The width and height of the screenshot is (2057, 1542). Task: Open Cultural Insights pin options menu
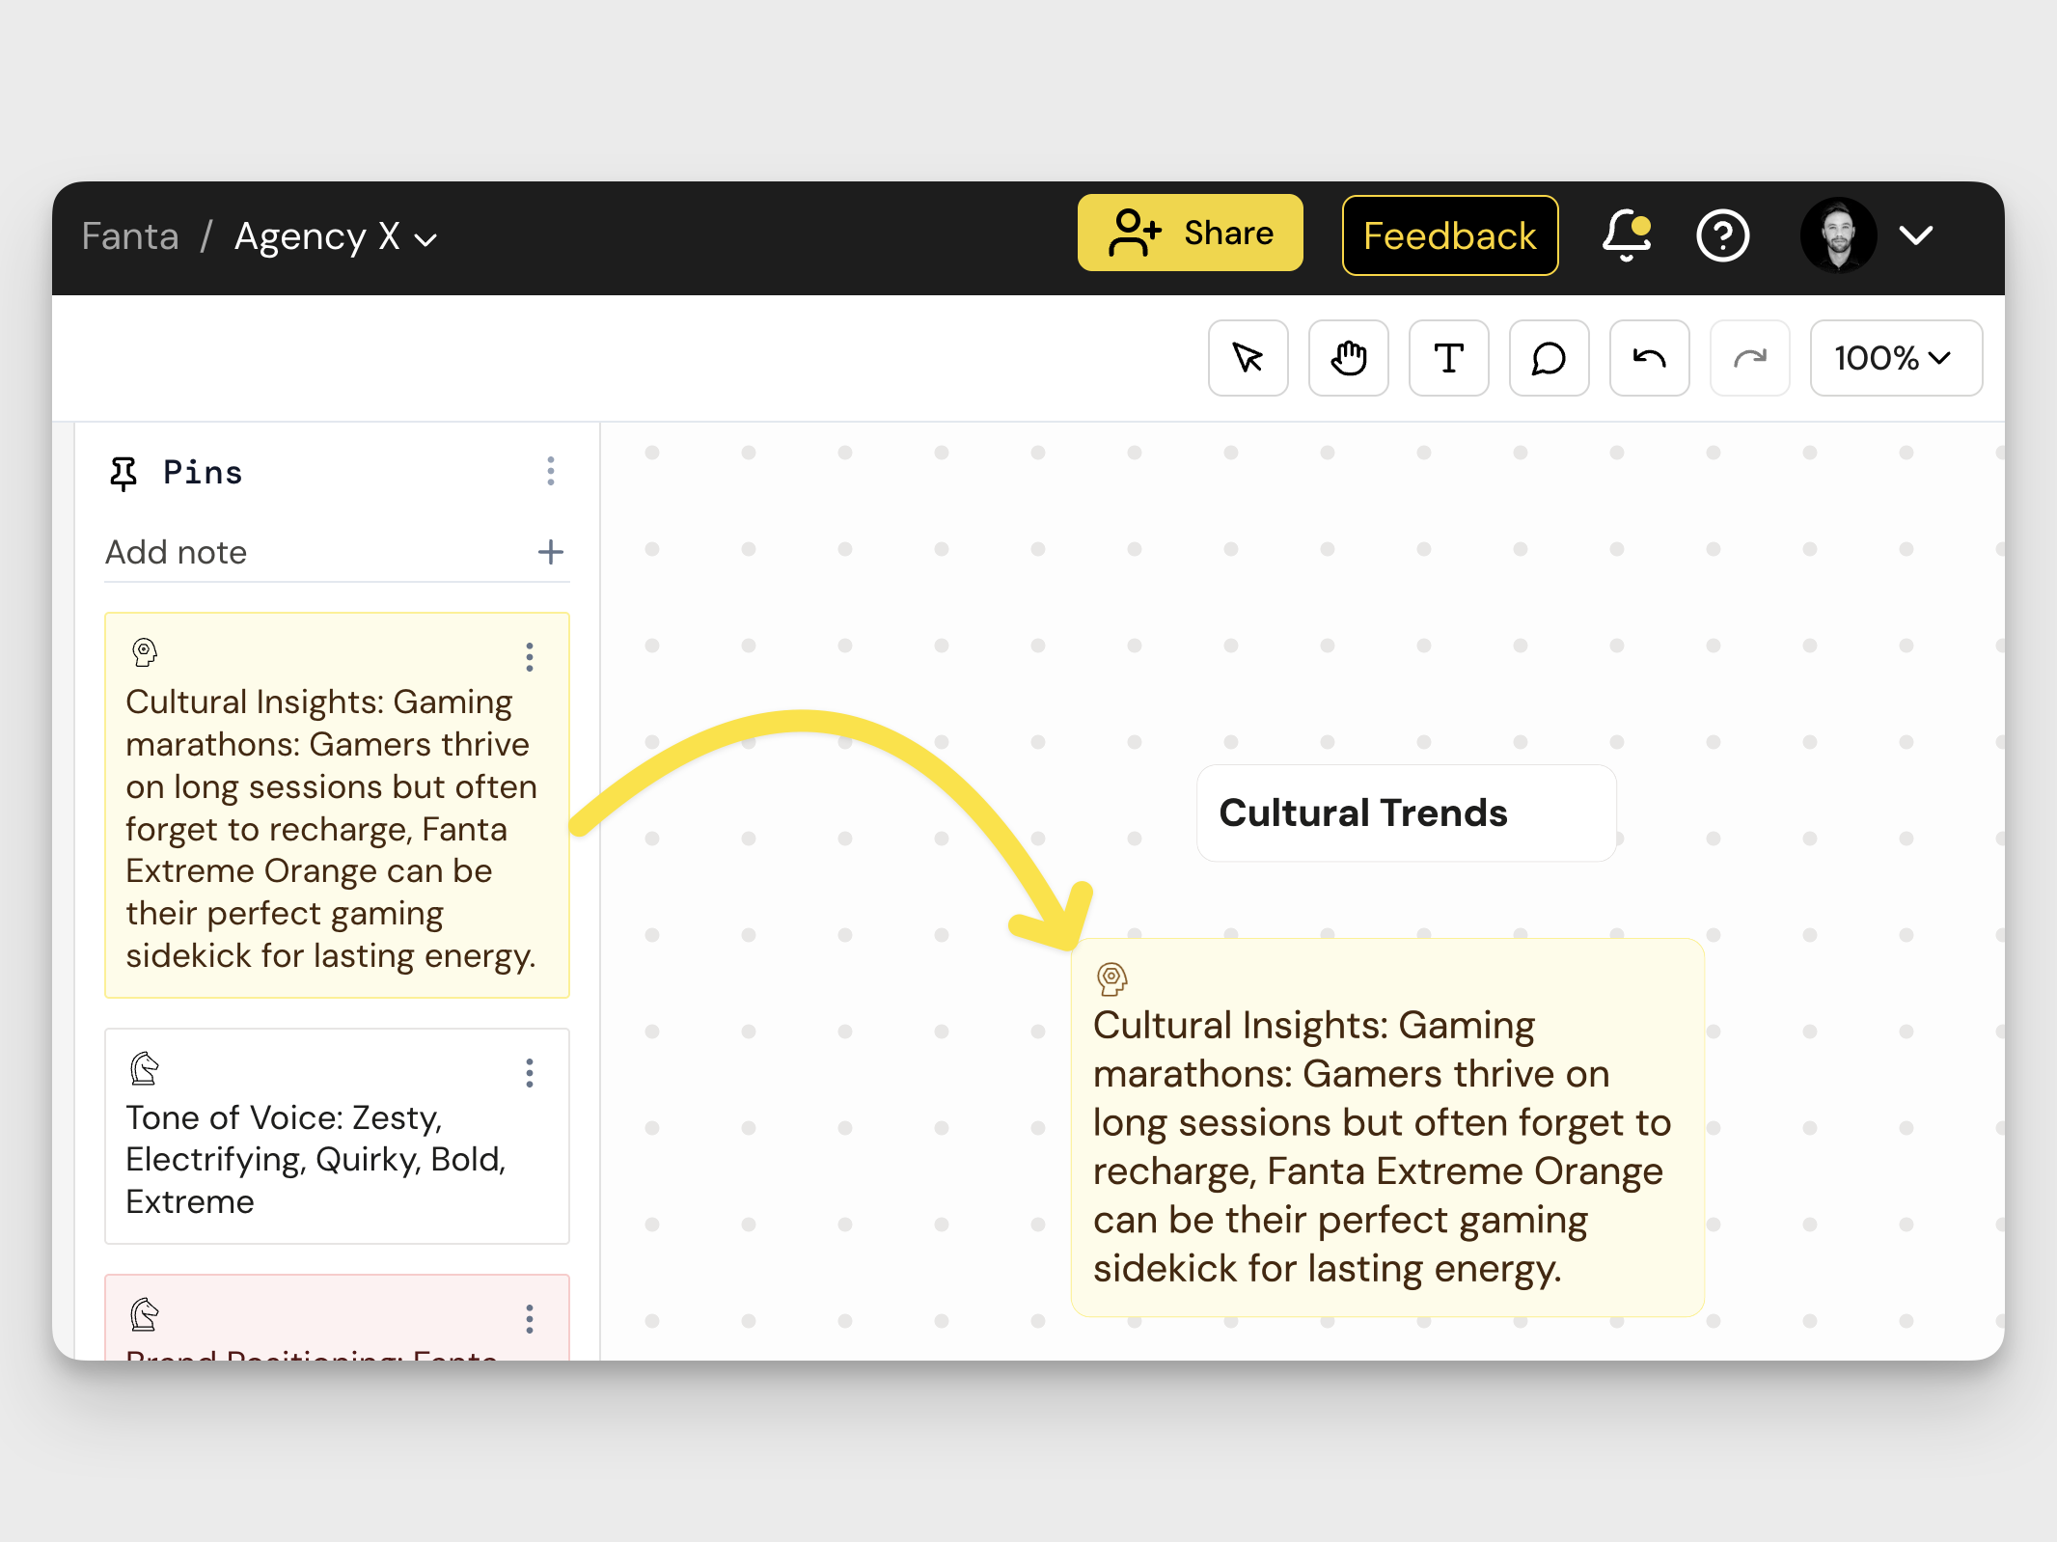click(529, 657)
